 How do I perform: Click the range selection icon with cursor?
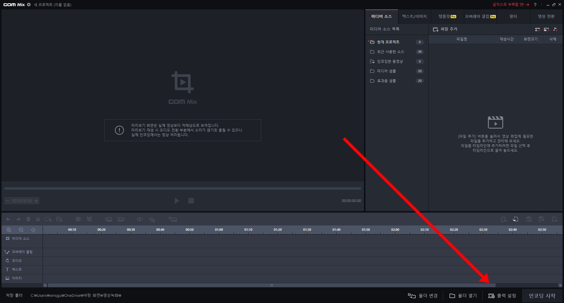[x=48, y=219]
